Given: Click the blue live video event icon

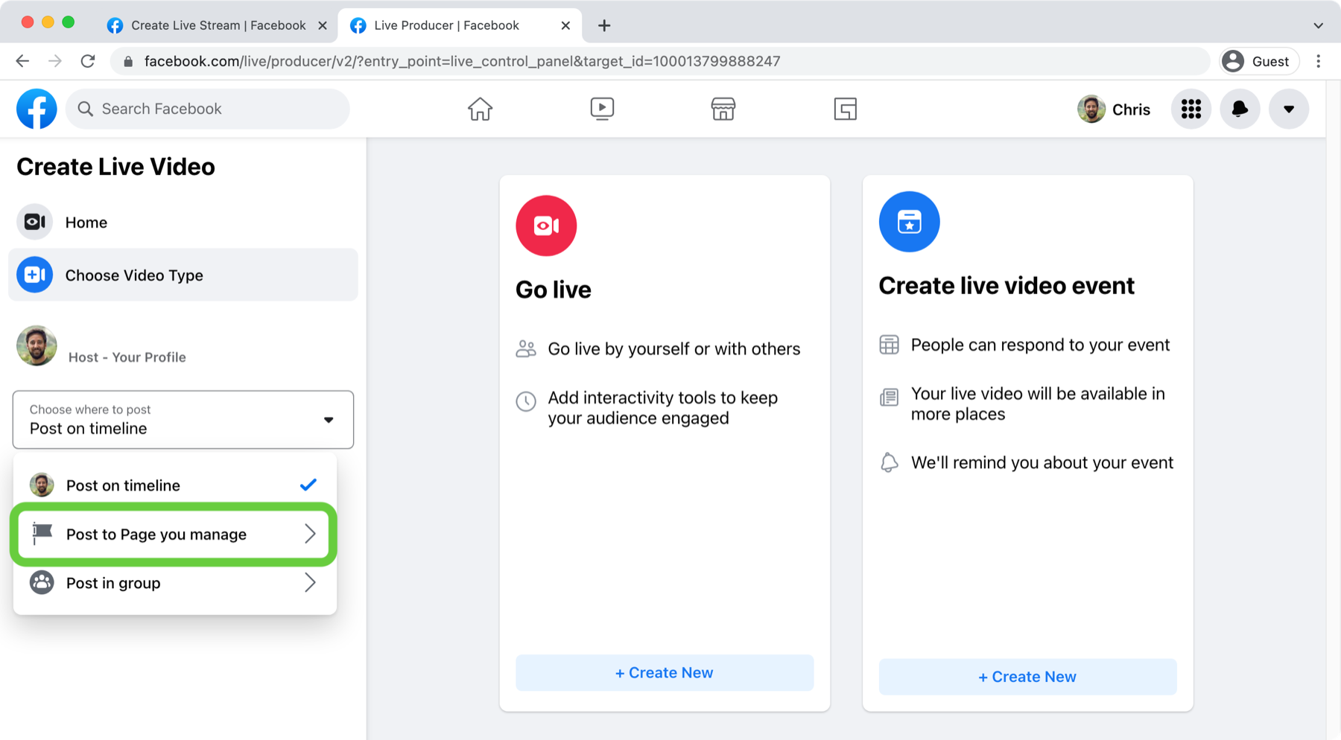Looking at the screenshot, I should click(x=909, y=222).
